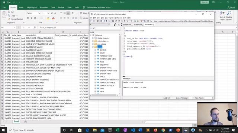Click the Increase Indent icon
Viewport: 238px width, 133px height.
point(76,18)
